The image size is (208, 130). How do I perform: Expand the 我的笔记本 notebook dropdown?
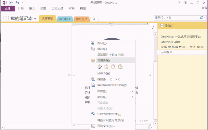[35, 19]
